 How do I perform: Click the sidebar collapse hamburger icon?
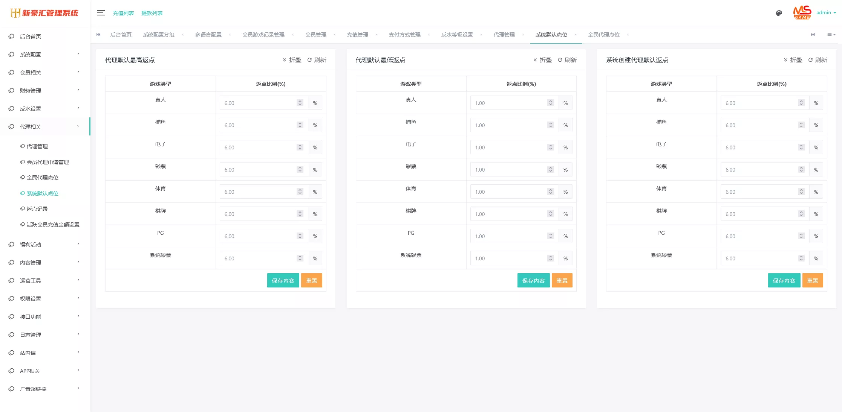click(x=101, y=12)
